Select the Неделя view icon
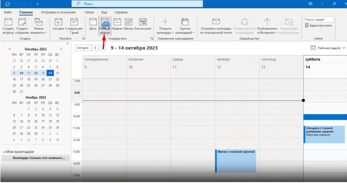The width and height of the screenshot is (347, 183). coord(117,23)
